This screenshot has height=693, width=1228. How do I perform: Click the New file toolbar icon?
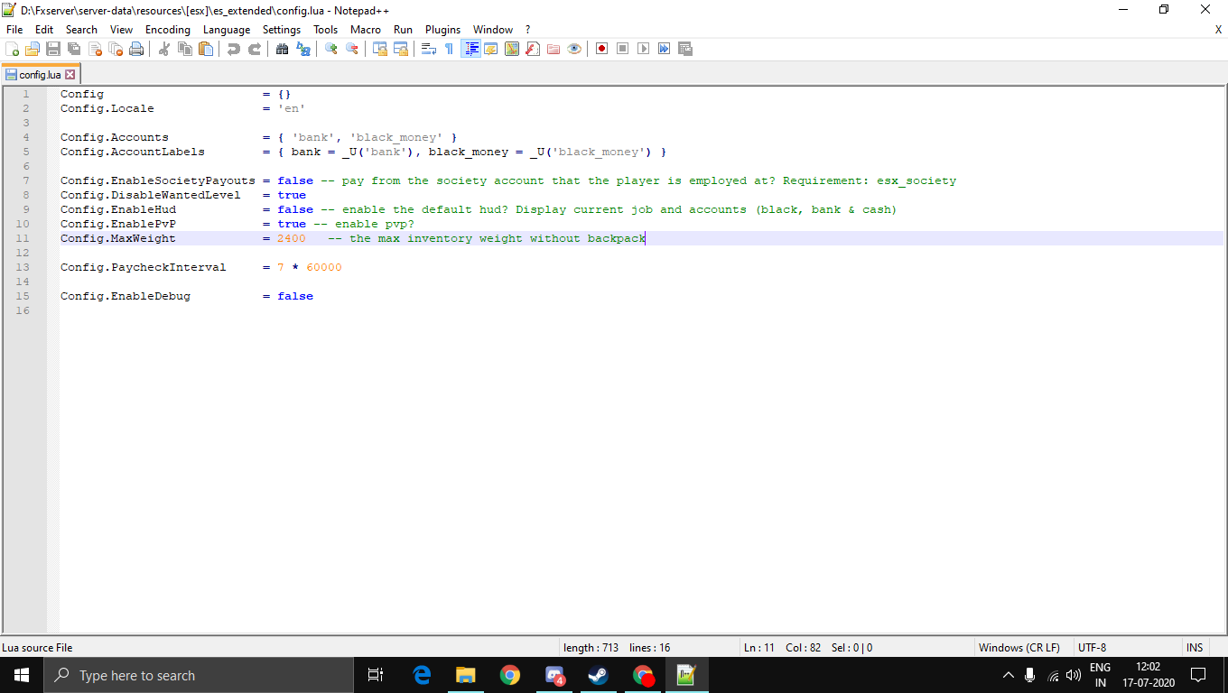12,49
